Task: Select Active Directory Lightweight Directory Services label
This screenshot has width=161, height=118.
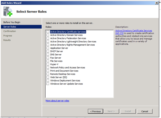Action: tap(73, 42)
